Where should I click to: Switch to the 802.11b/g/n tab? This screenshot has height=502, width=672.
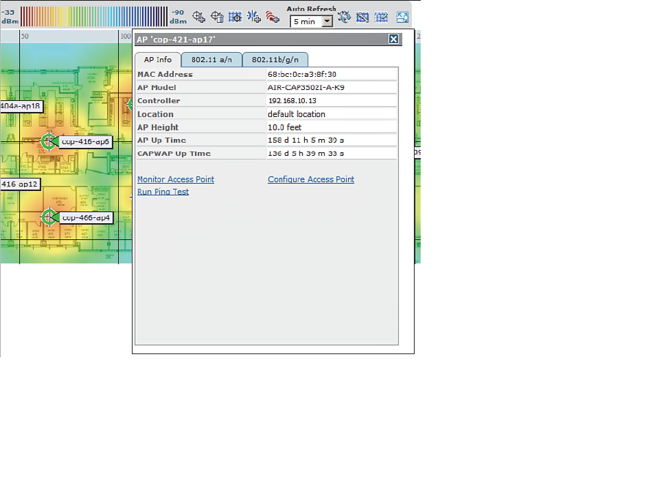275,60
